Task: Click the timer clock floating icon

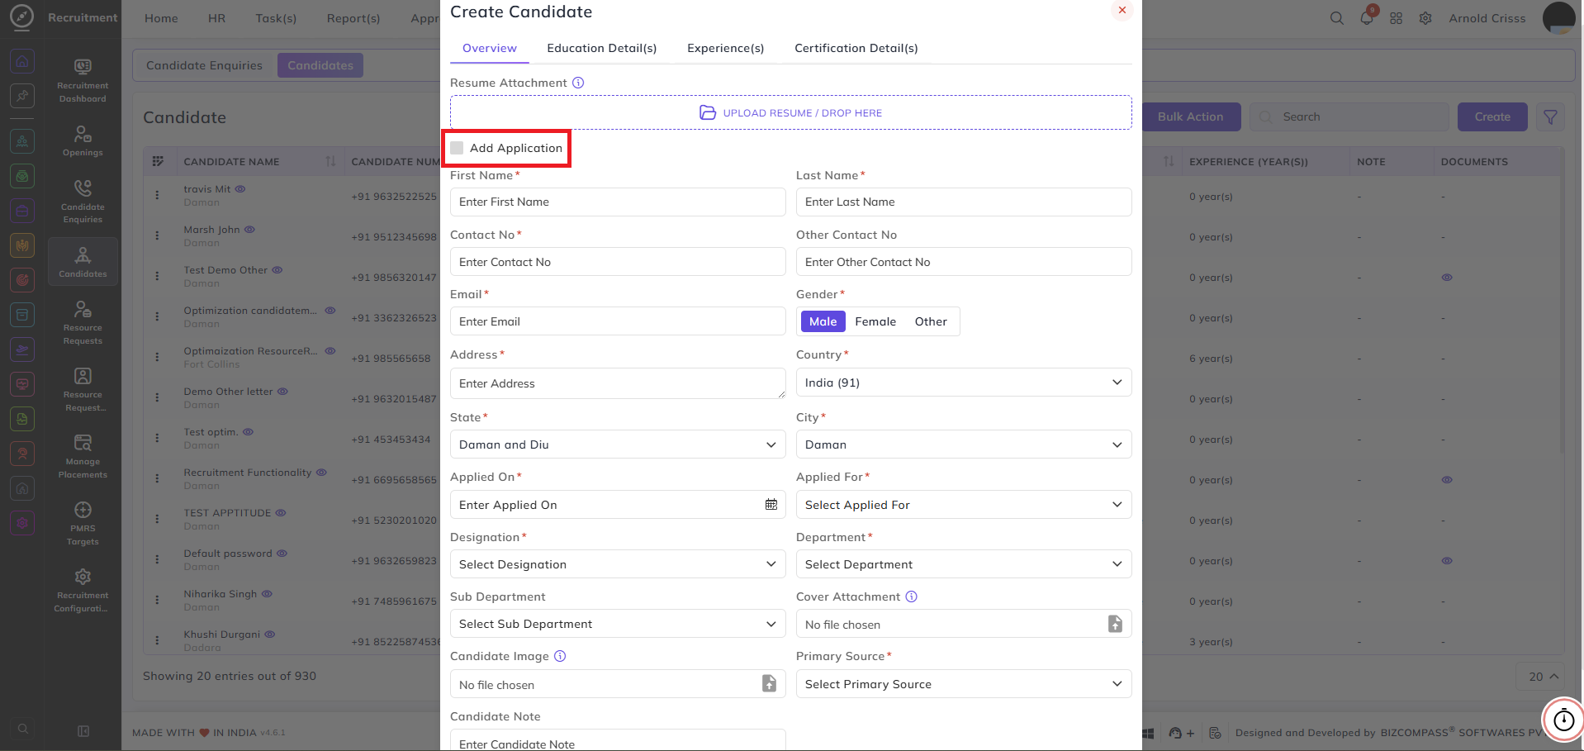Action: 1563,720
